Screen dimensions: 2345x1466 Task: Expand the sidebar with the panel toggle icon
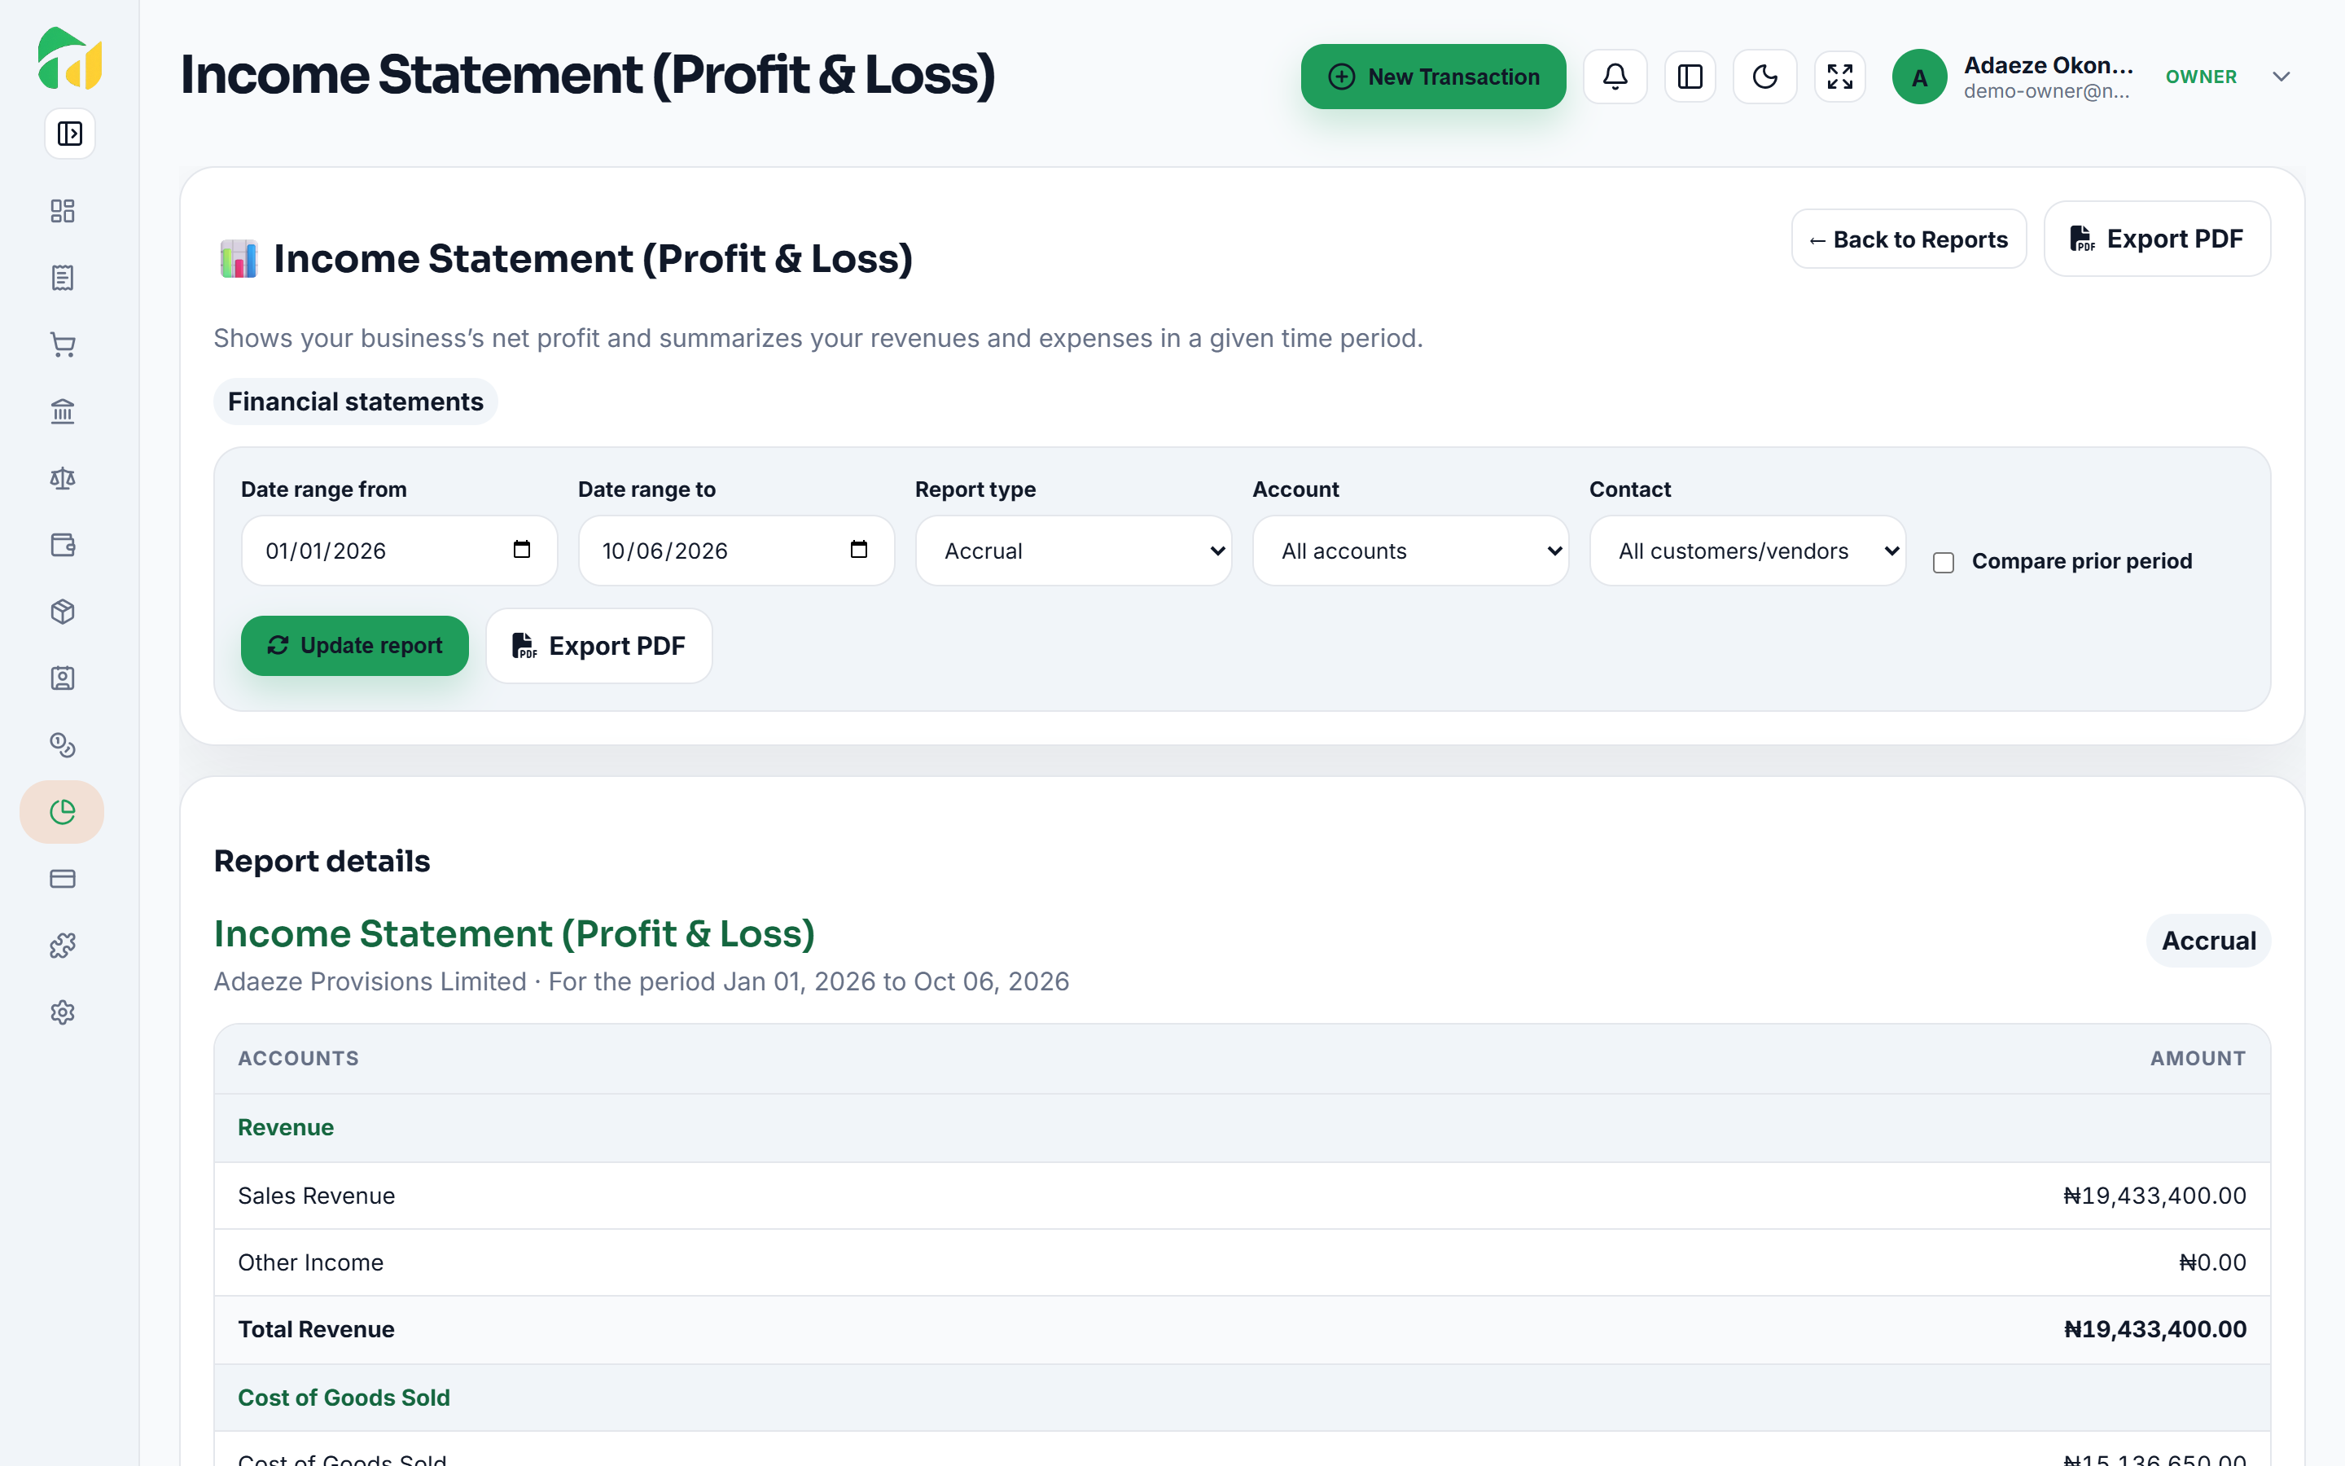(x=70, y=134)
